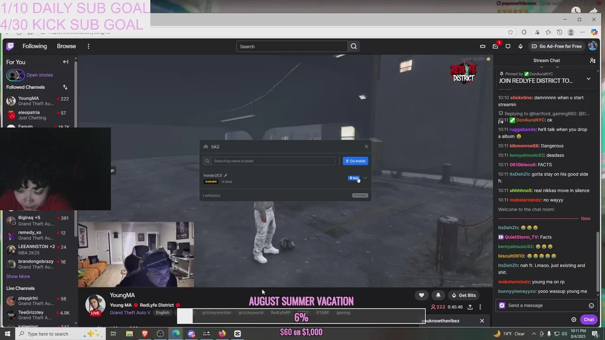Open the more options menu beside Browse

click(88, 46)
